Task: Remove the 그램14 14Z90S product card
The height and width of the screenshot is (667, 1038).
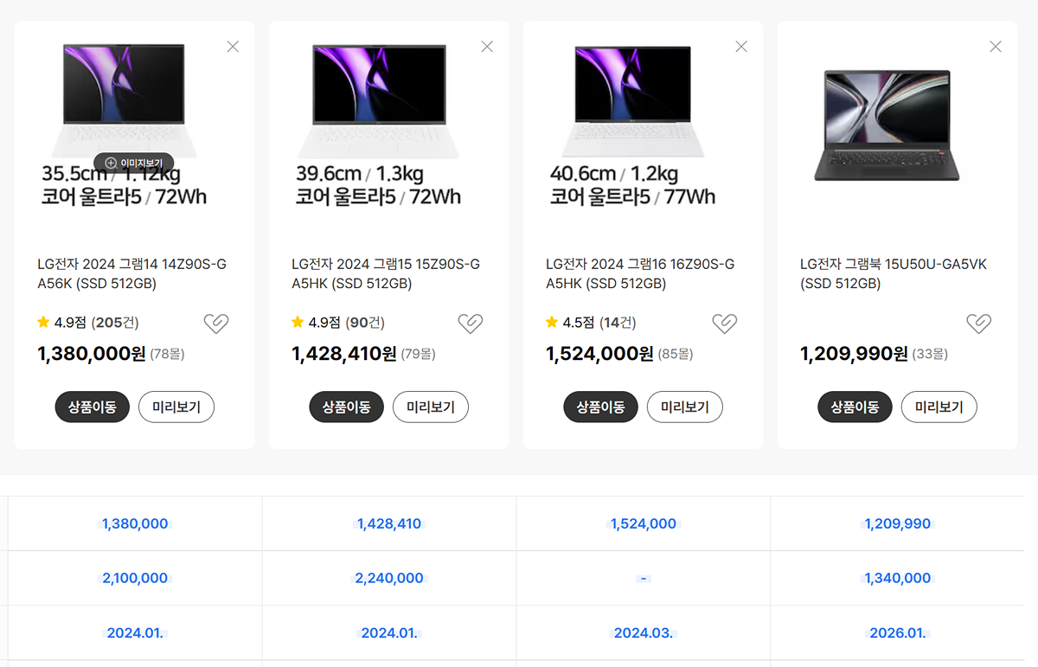Action: (x=233, y=47)
